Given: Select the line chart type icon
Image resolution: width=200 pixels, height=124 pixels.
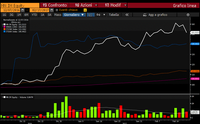Looking at the screenshot, I should coord(91,15).
